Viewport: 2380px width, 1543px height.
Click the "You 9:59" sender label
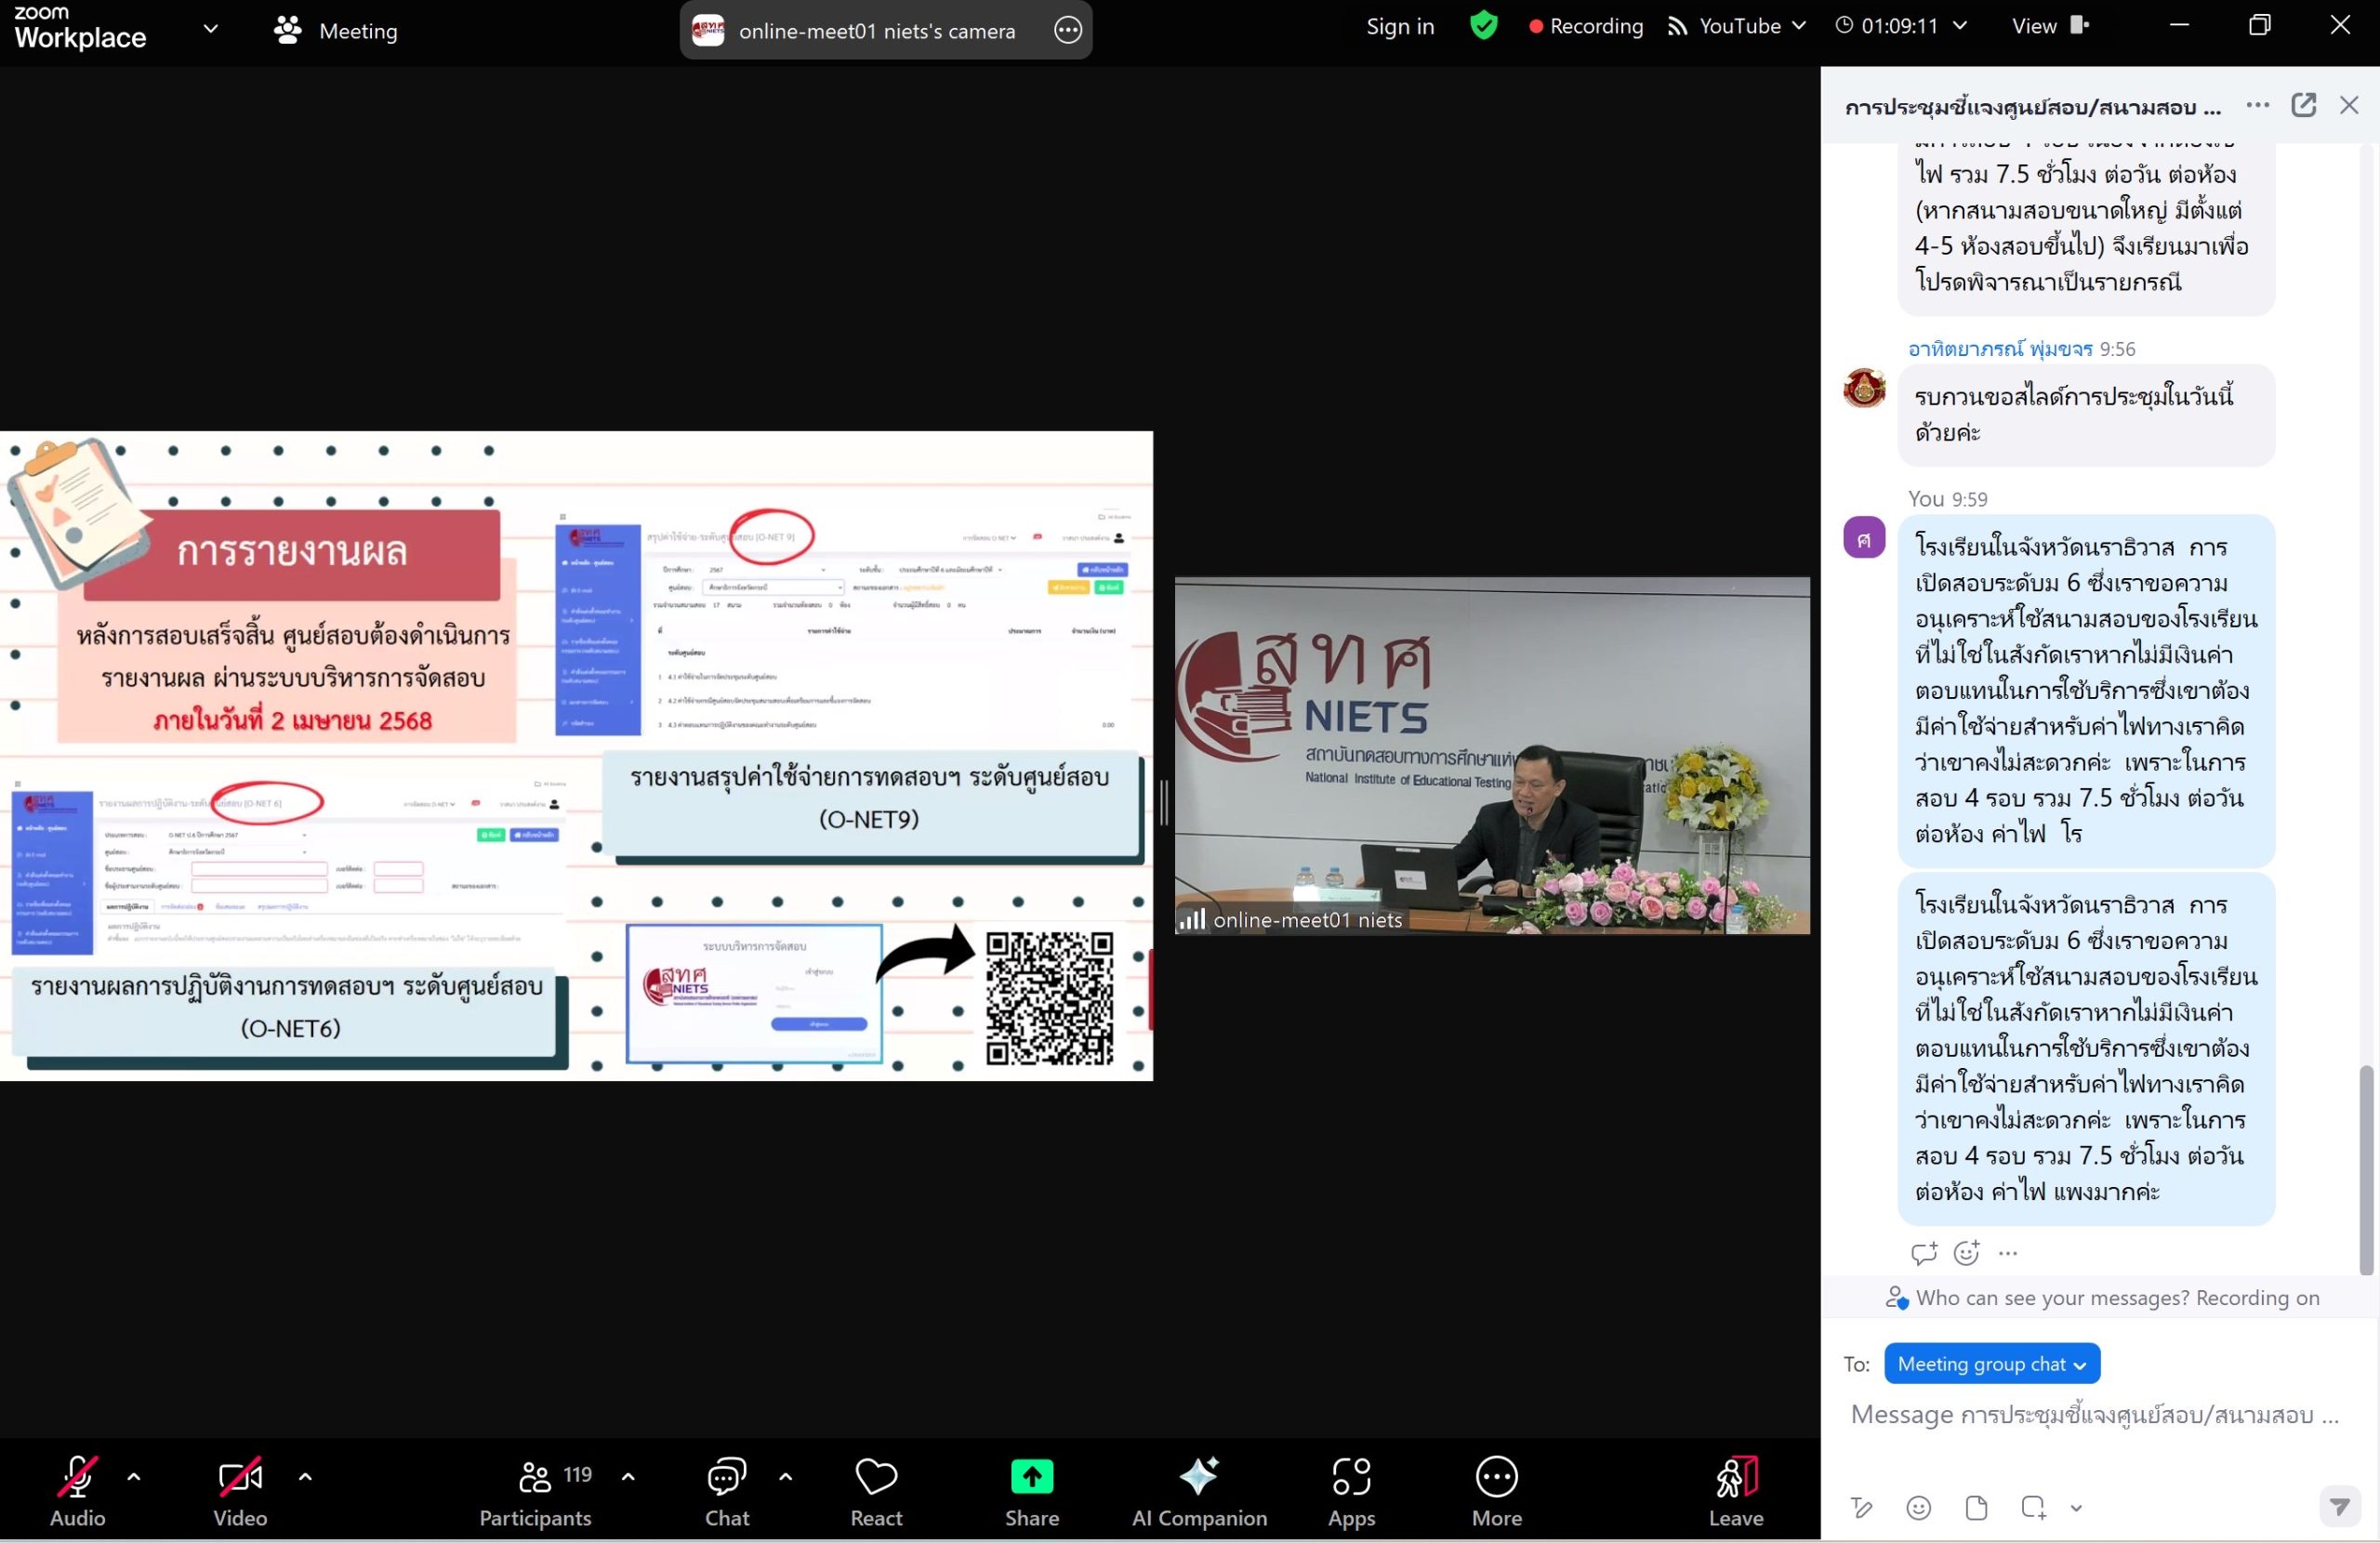pos(1947,499)
